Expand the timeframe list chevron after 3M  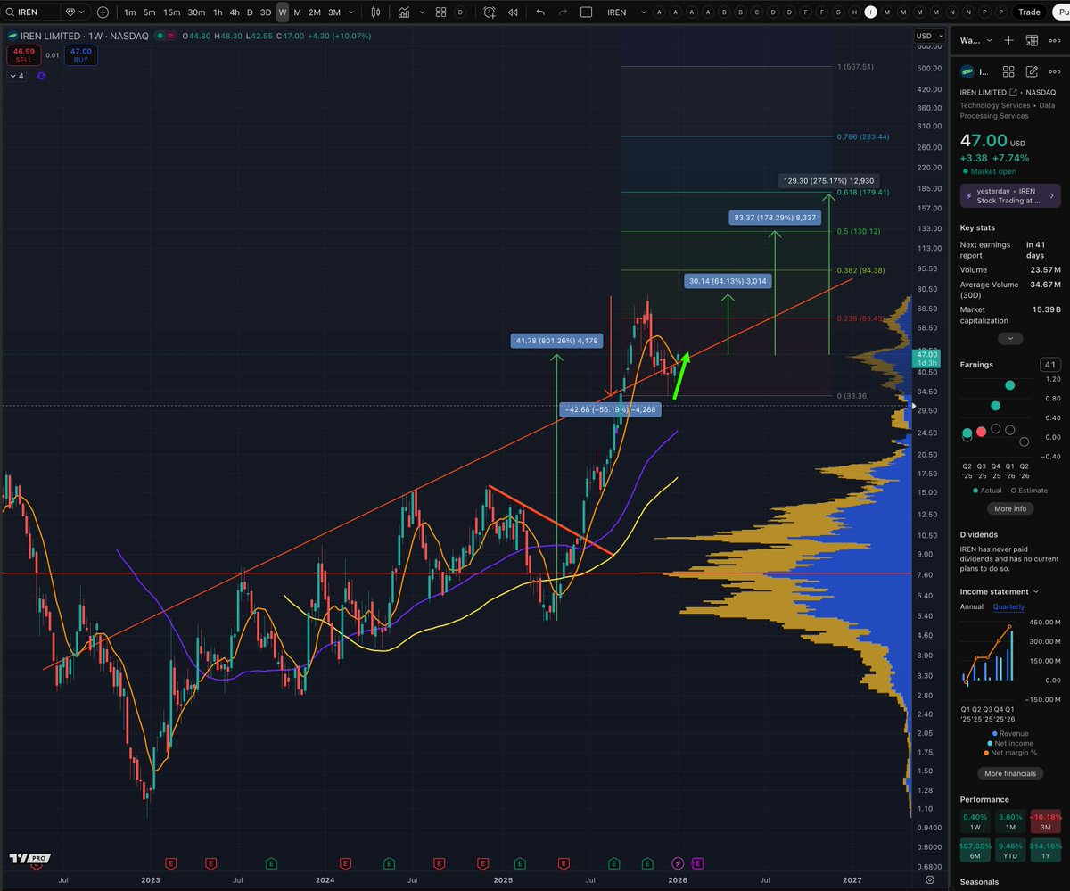click(350, 12)
